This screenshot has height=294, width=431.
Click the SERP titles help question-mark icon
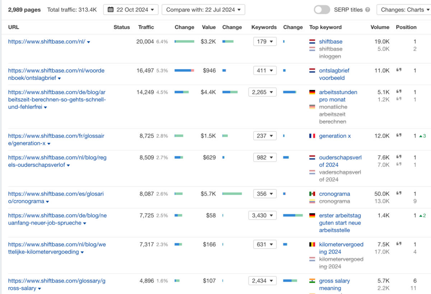click(x=367, y=10)
